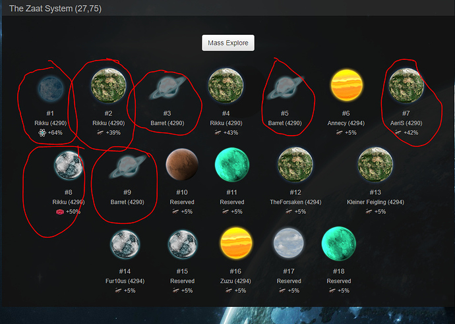Click atom bonus icon under planet #1

tap(42, 133)
